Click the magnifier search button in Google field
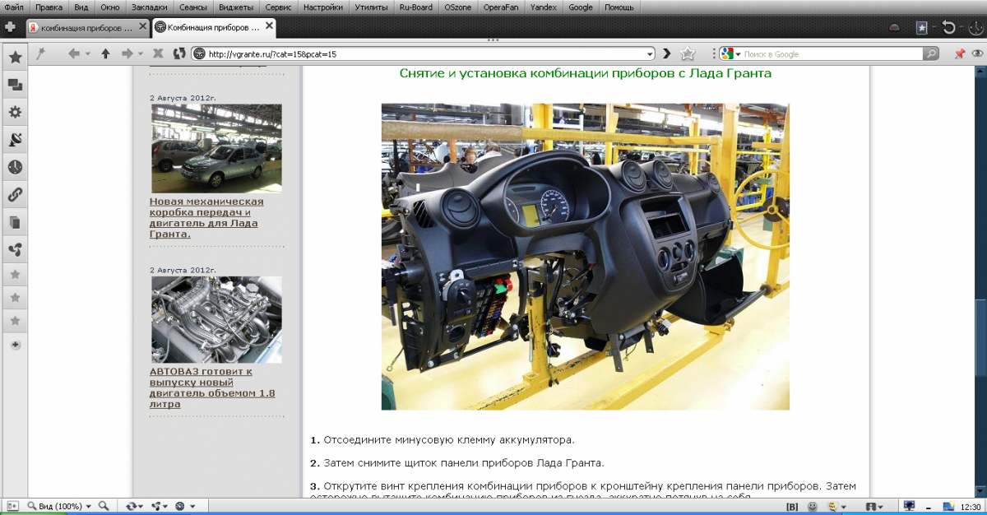Screen dimensions: 987x515 (x=930, y=54)
